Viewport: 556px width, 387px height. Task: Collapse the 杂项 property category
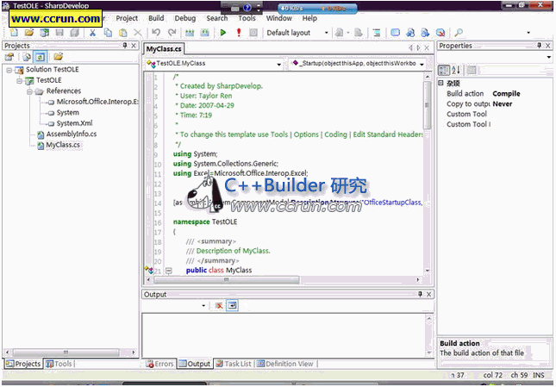pos(440,83)
